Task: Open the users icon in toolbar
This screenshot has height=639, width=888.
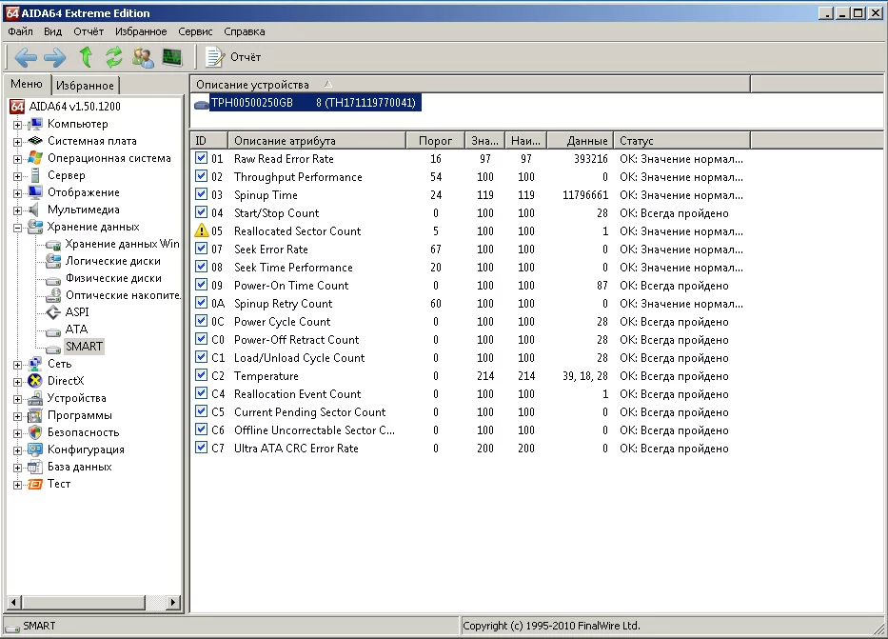Action: pos(143,57)
